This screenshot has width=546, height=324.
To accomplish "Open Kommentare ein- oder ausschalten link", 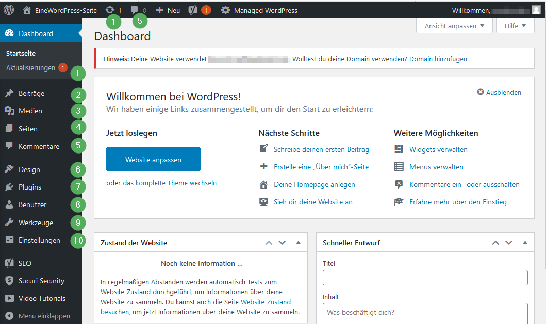I will click(x=464, y=184).
